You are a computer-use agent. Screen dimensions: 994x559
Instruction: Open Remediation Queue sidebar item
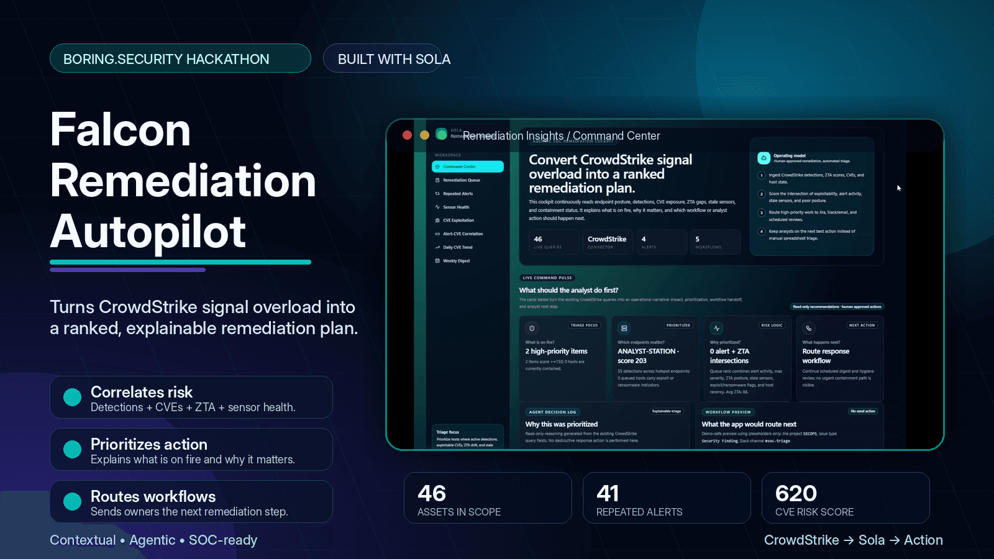(468, 180)
